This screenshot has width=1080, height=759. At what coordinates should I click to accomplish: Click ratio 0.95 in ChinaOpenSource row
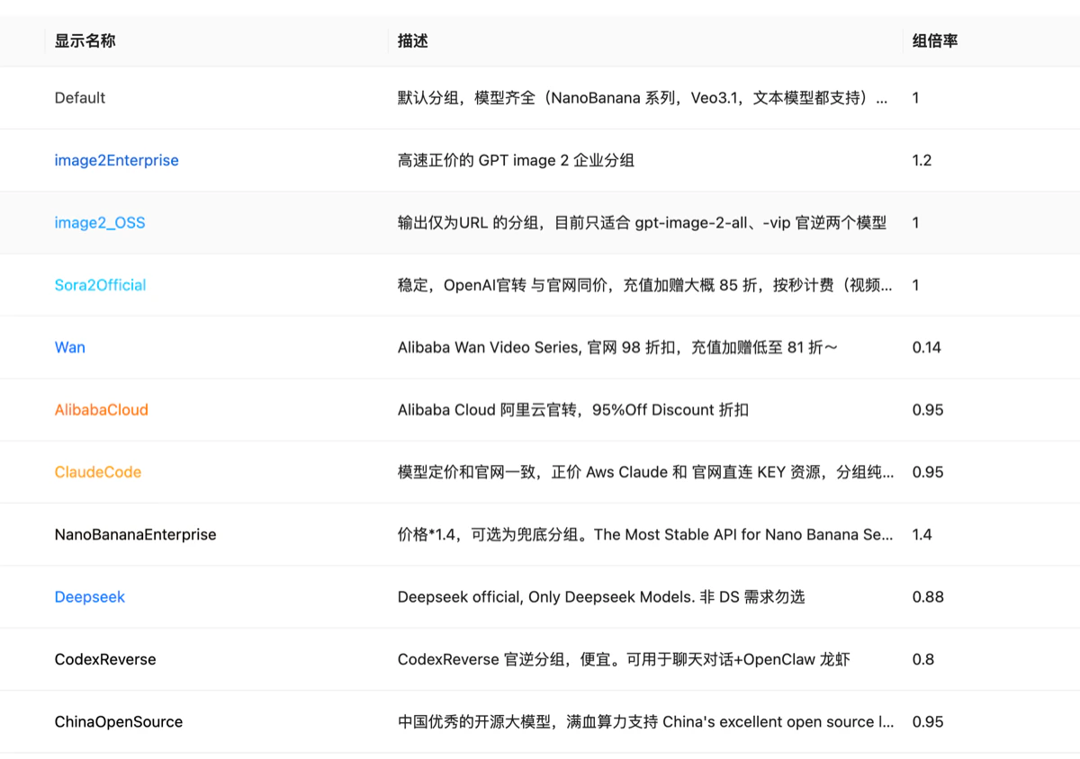click(x=928, y=721)
